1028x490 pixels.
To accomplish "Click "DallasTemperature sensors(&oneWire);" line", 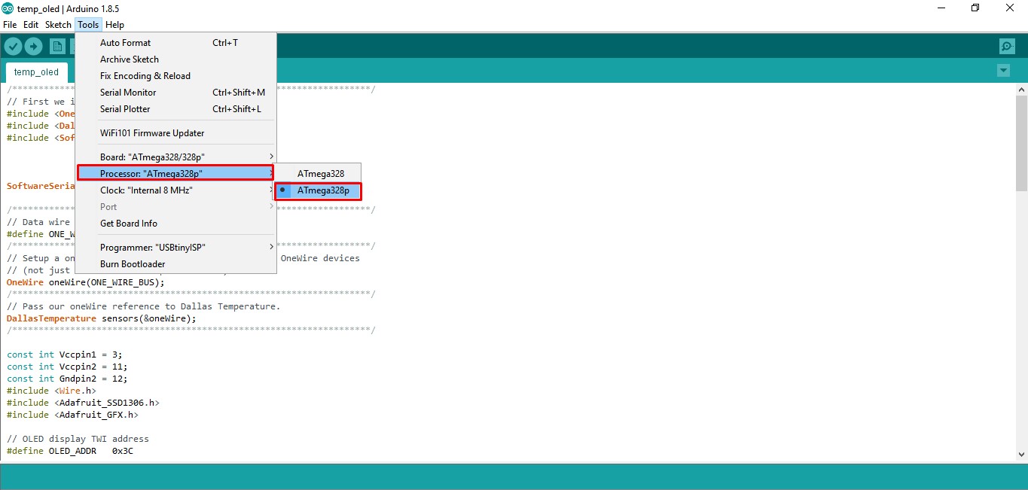I will pos(102,318).
